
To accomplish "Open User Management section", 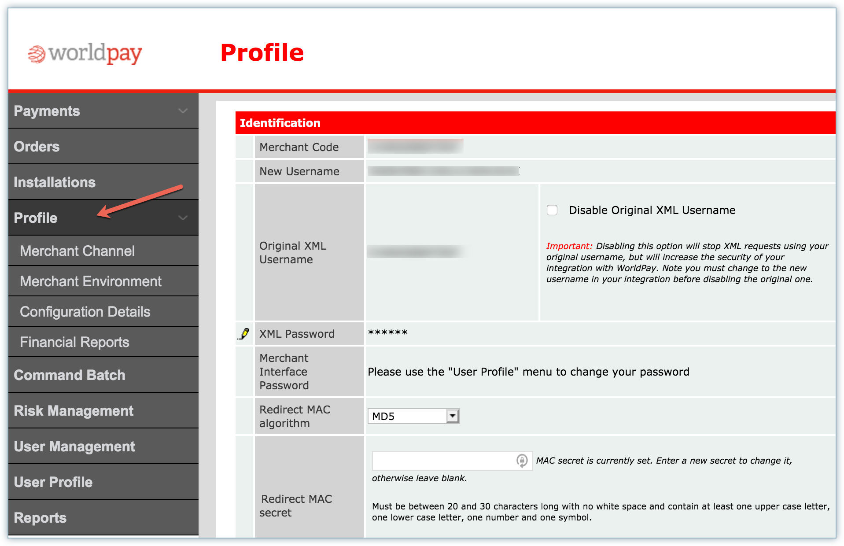I will point(74,446).
